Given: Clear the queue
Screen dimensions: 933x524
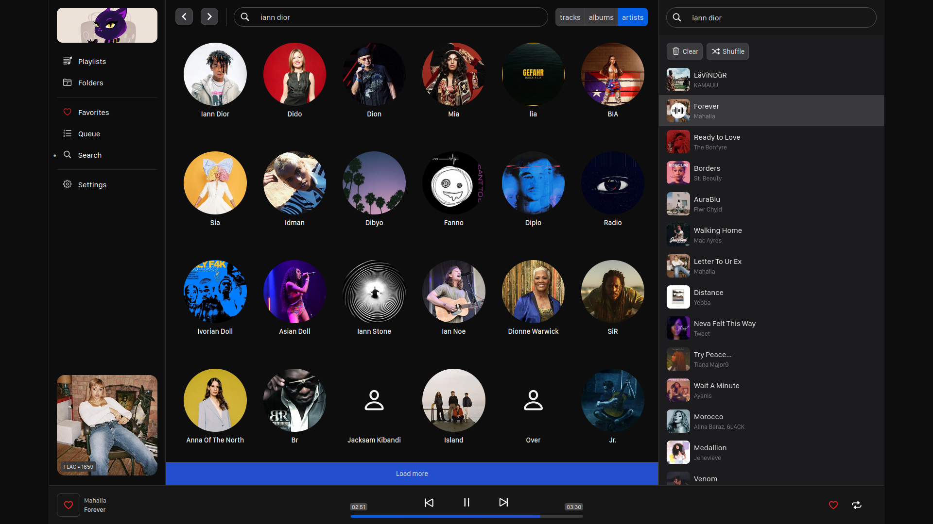Looking at the screenshot, I should (684, 51).
